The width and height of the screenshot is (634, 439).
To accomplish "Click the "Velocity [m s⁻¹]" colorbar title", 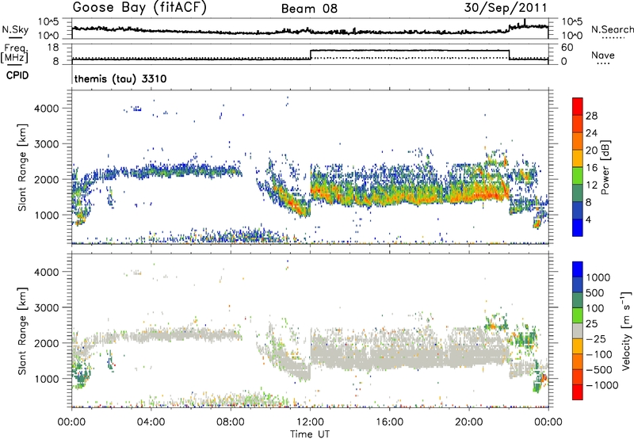I will coord(626,330).
